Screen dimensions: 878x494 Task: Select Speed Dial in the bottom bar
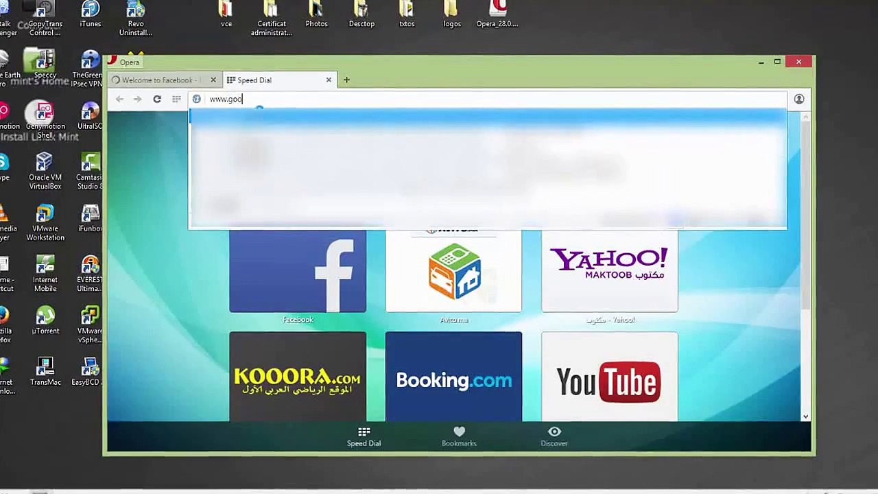[364, 436]
